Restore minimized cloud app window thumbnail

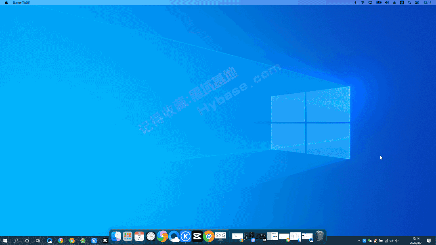(307, 237)
